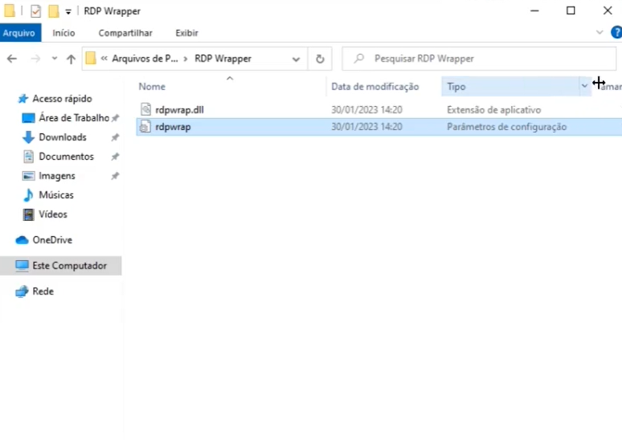Open OneDrive in the navigation pane
Image resolution: width=622 pixels, height=440 pixels.
[52, 240]
